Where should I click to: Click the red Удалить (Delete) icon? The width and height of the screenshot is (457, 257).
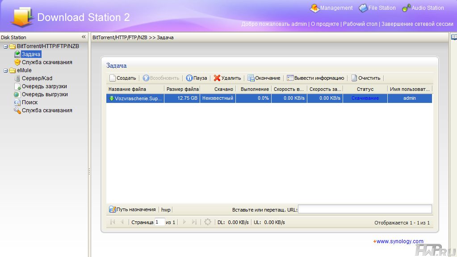coord(217,78)
